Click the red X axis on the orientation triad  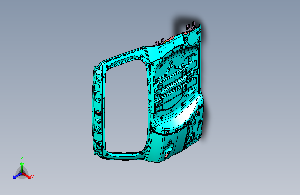(27, 176)
